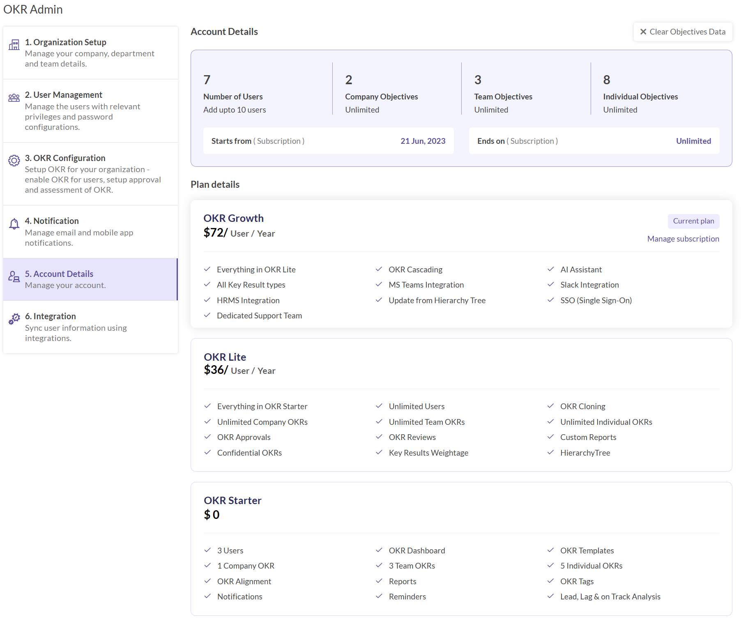The height and width of the screenshot is (622, 741).
Task: Click Custom Reports feature
Action: (588, 437)
